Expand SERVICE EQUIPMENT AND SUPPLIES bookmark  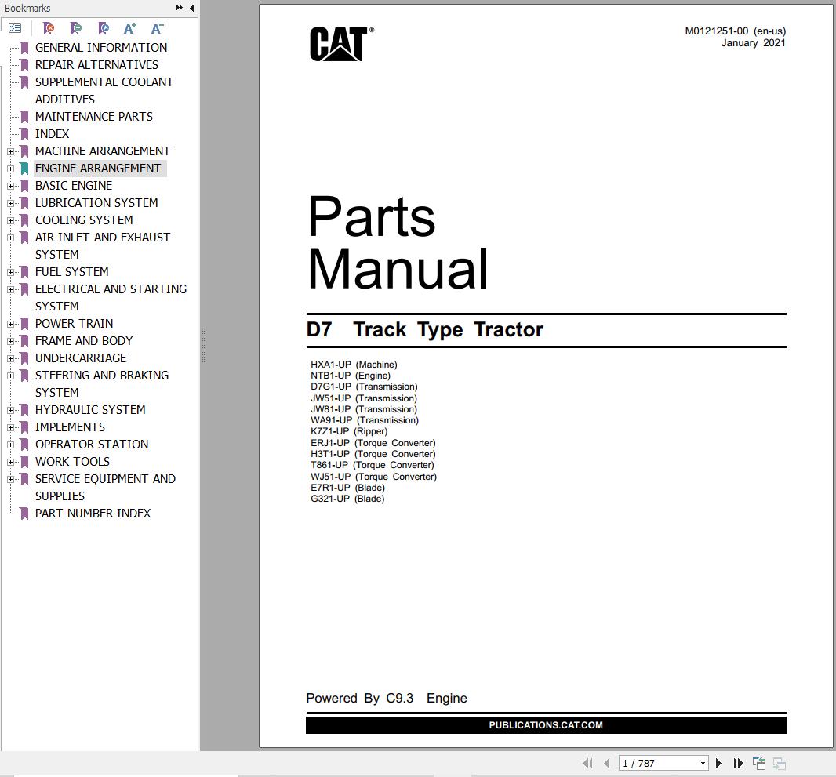click(10, 479)
